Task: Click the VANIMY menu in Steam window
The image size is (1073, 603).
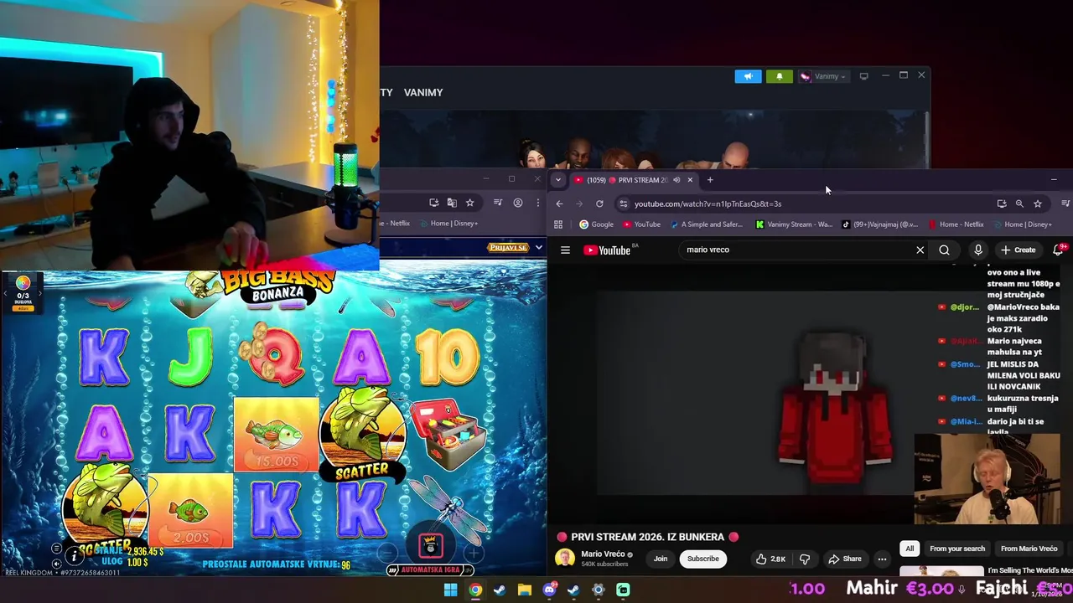Action: click(x=423, y=92)
